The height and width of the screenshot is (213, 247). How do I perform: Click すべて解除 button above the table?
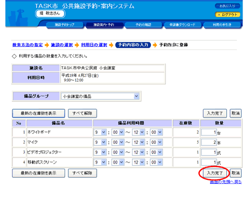click(x=83, y=114)
